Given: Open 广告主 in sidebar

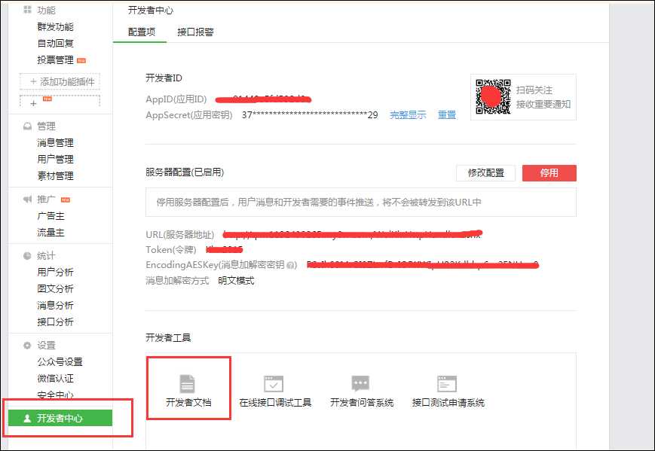Looking at the screenshot, I should click(51, 216).
